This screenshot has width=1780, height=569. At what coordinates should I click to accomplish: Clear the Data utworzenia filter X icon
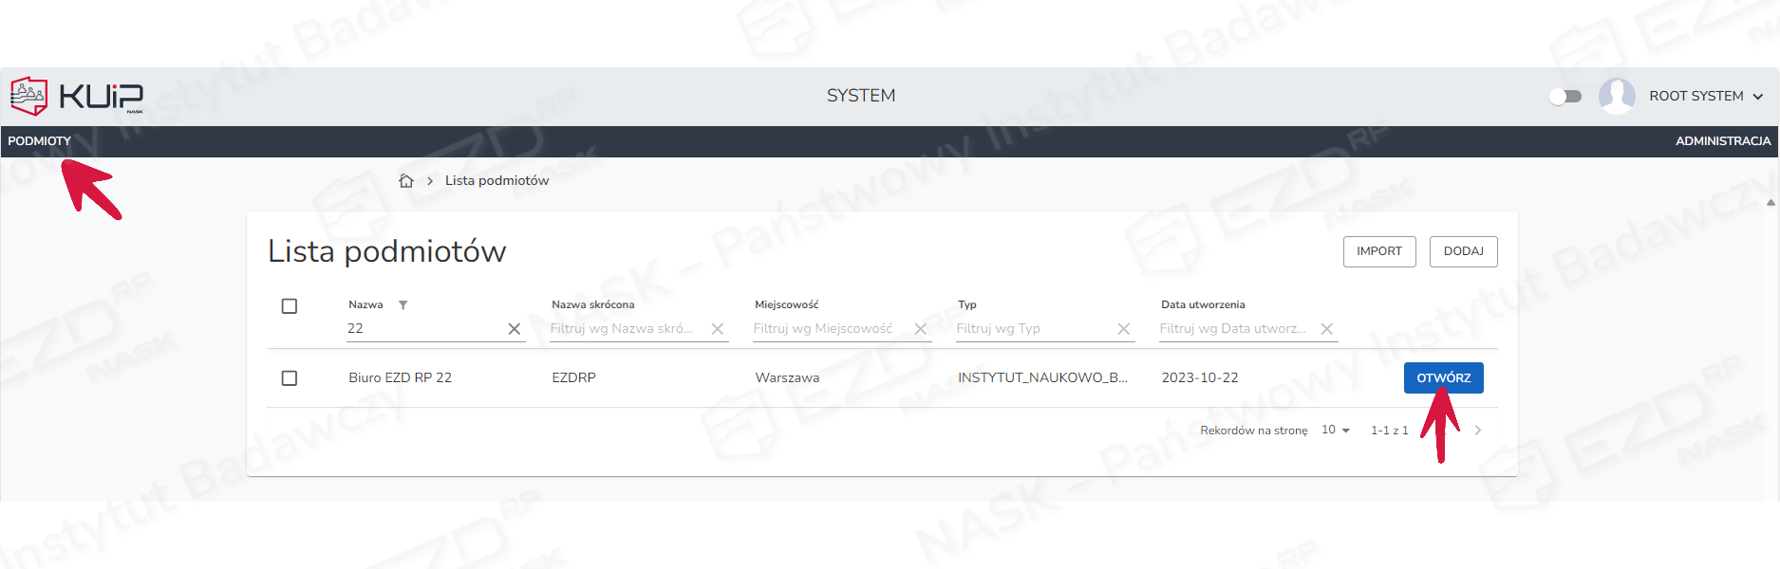click(x=1327, y=328)
